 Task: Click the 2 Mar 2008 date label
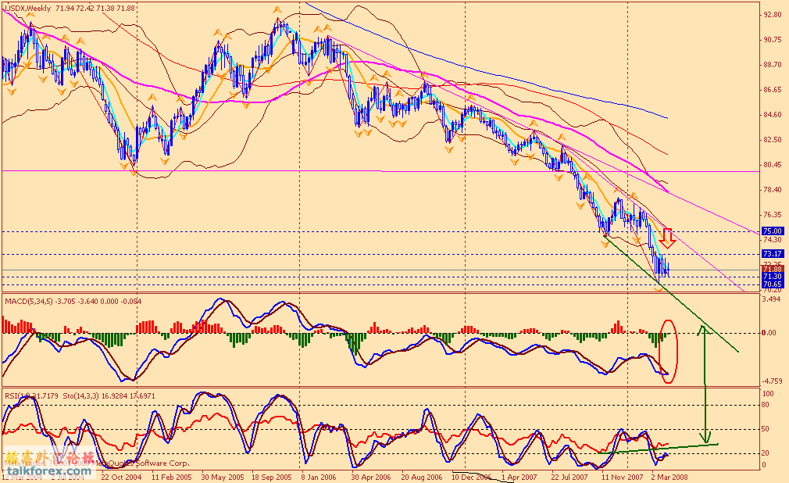click(669, 477)
